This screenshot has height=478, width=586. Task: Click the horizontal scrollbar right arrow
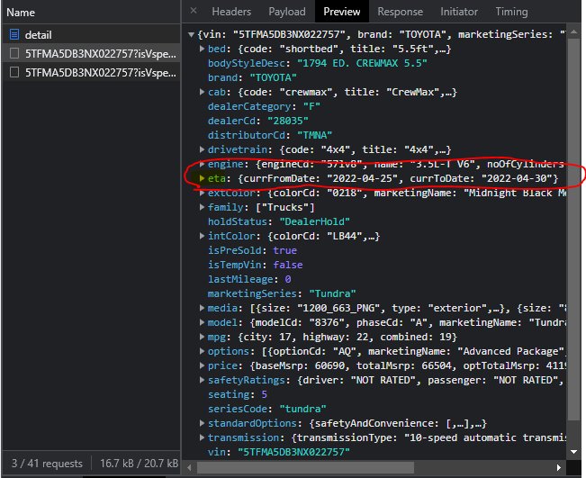[x=559, y=467]
